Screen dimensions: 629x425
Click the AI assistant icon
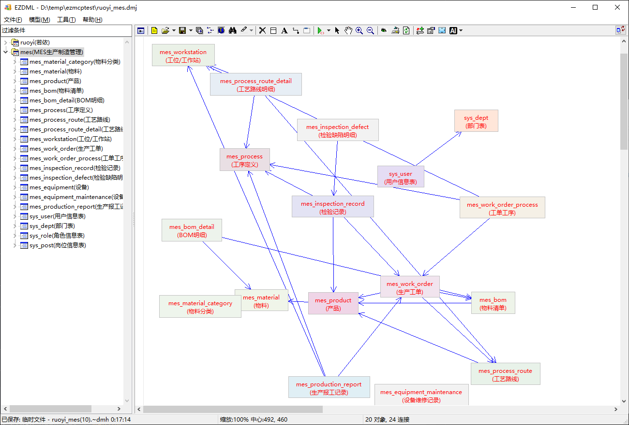tap(453, 30)
